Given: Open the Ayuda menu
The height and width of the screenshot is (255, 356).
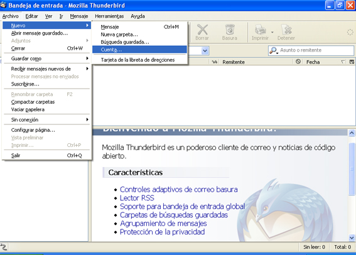Looking at the screenshot, I should click(138, 16).
